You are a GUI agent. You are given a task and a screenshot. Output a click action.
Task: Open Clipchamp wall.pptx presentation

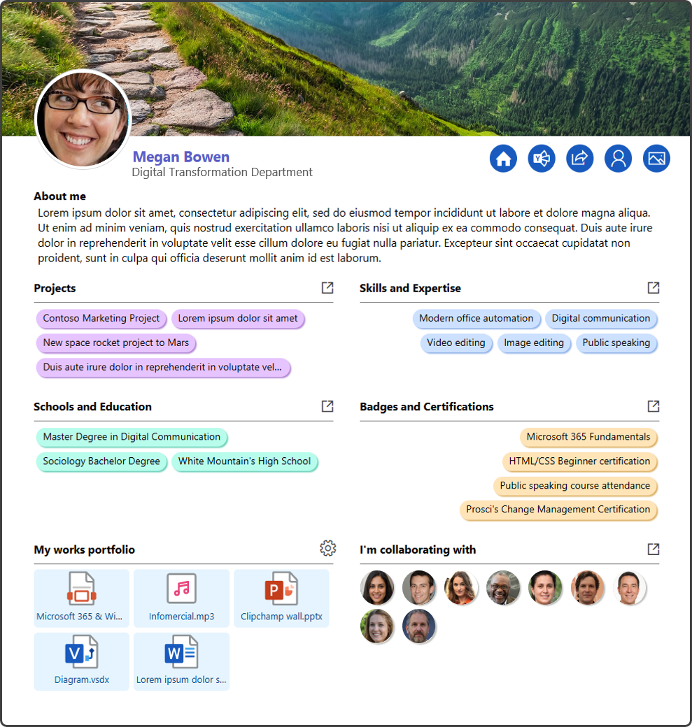pos(281,598)
